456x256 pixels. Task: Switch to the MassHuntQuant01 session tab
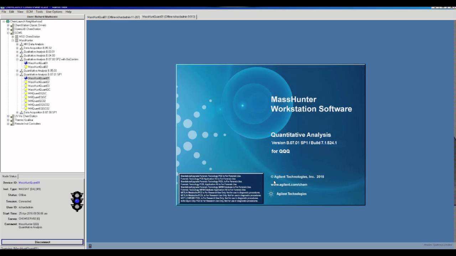click(x=169, y=17)
